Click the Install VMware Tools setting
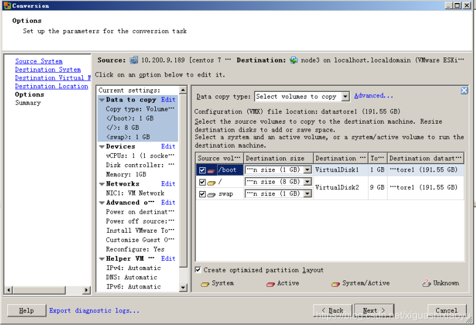476x327 pixels. pyautogui.click(x=140, y=231)
